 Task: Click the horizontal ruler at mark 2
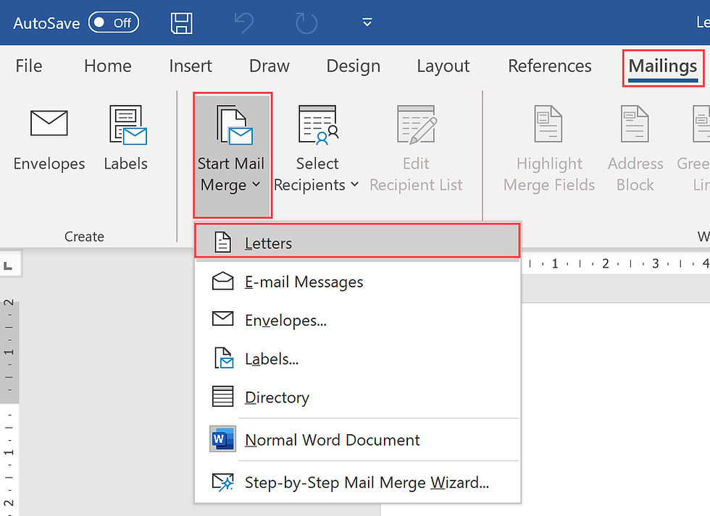606,263
